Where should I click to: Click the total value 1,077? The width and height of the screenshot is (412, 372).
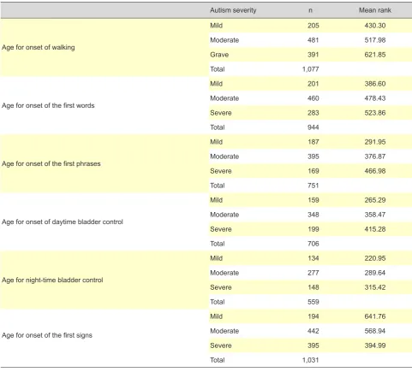click(x=311, y=69)
